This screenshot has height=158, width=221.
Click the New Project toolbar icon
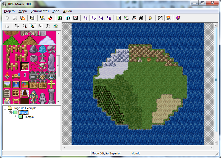[x=7, y=18]
